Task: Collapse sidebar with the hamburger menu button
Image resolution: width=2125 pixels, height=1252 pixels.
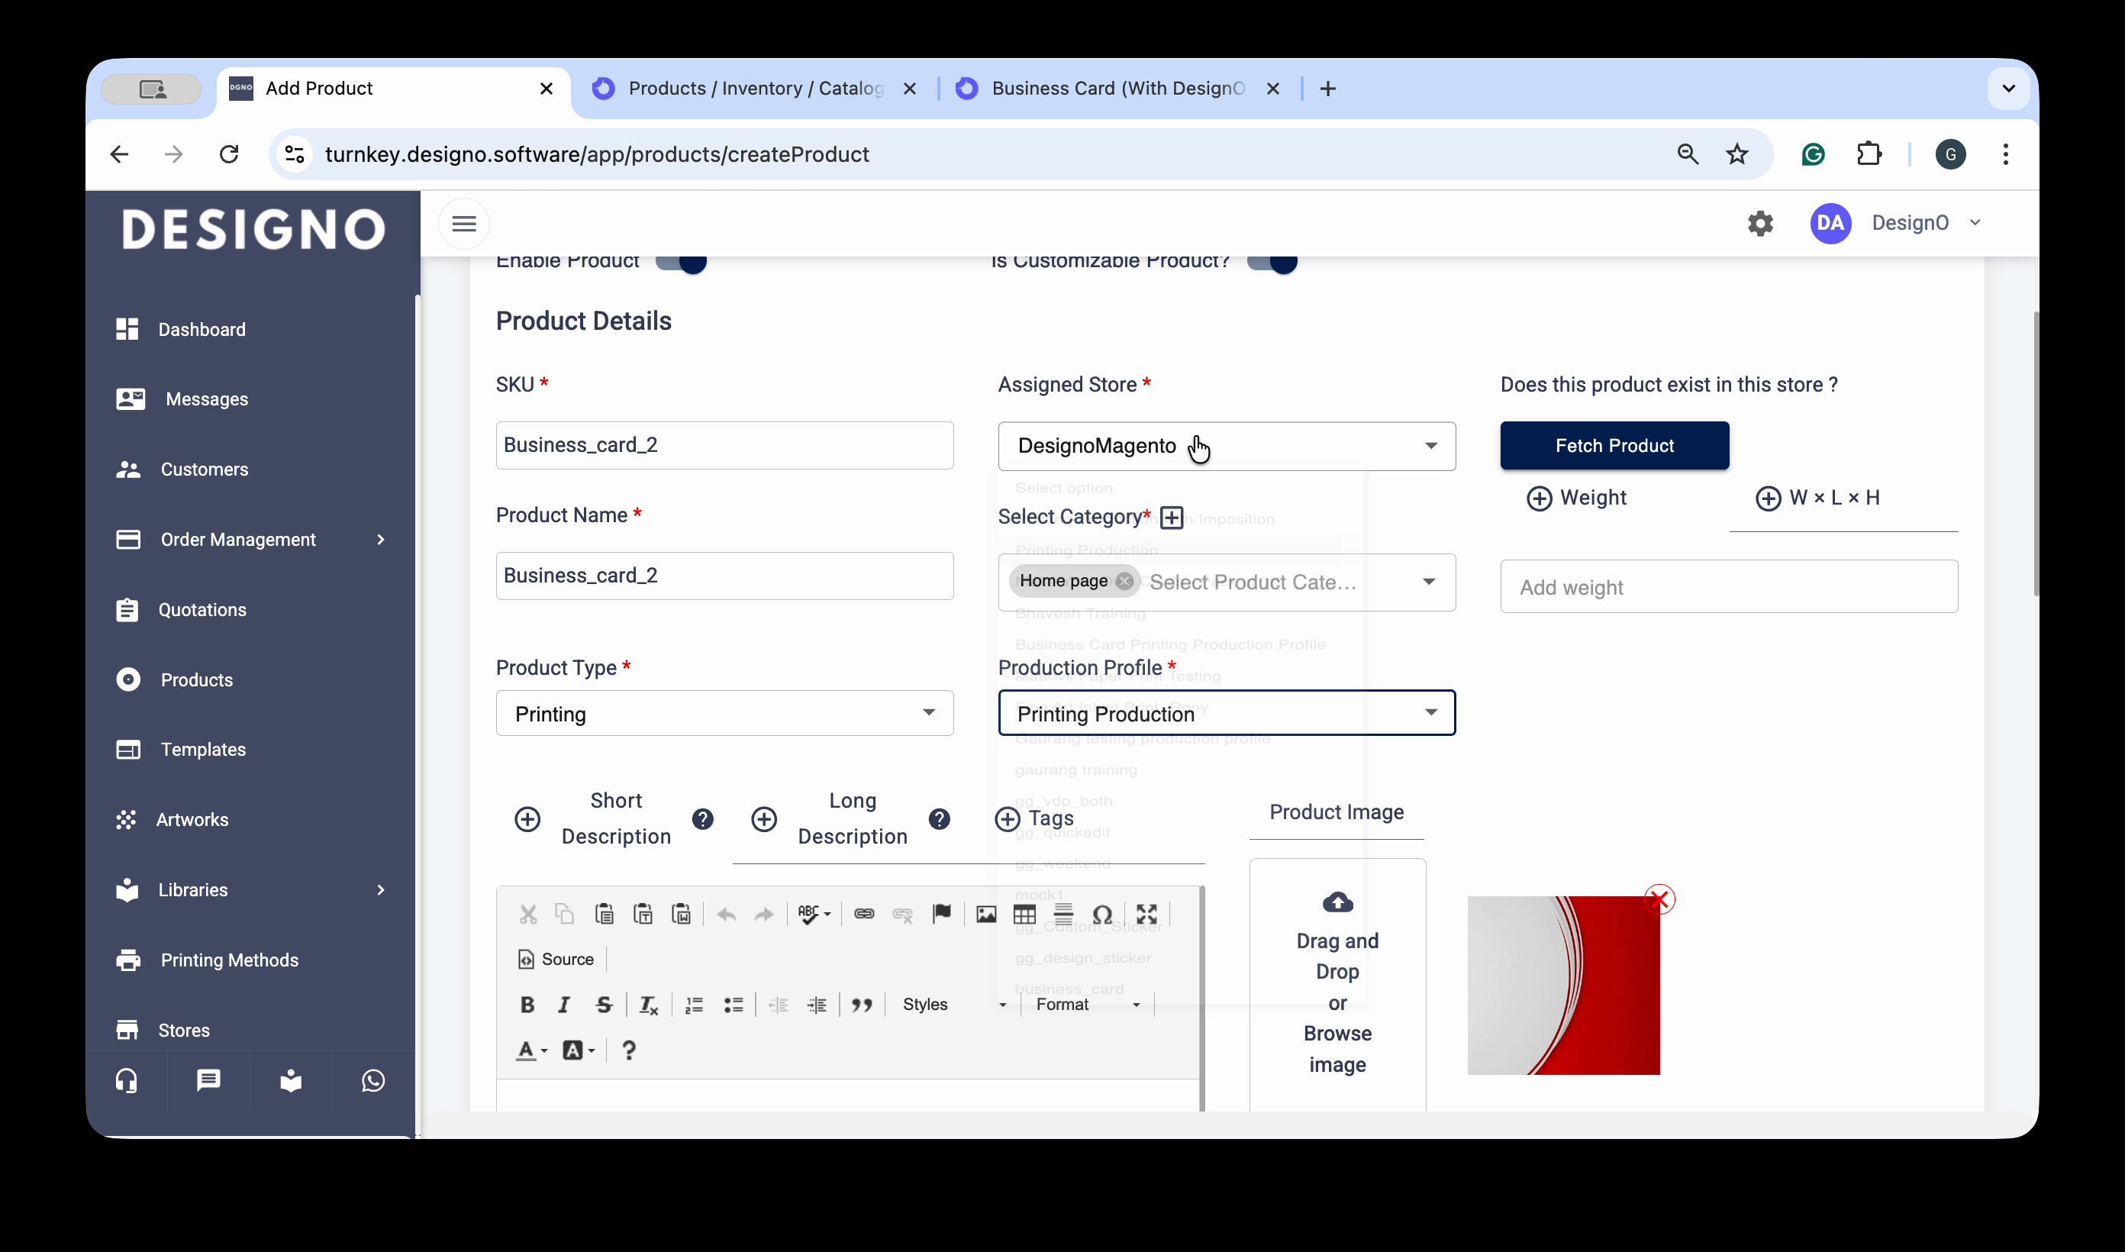Action: tap(464, 224)
